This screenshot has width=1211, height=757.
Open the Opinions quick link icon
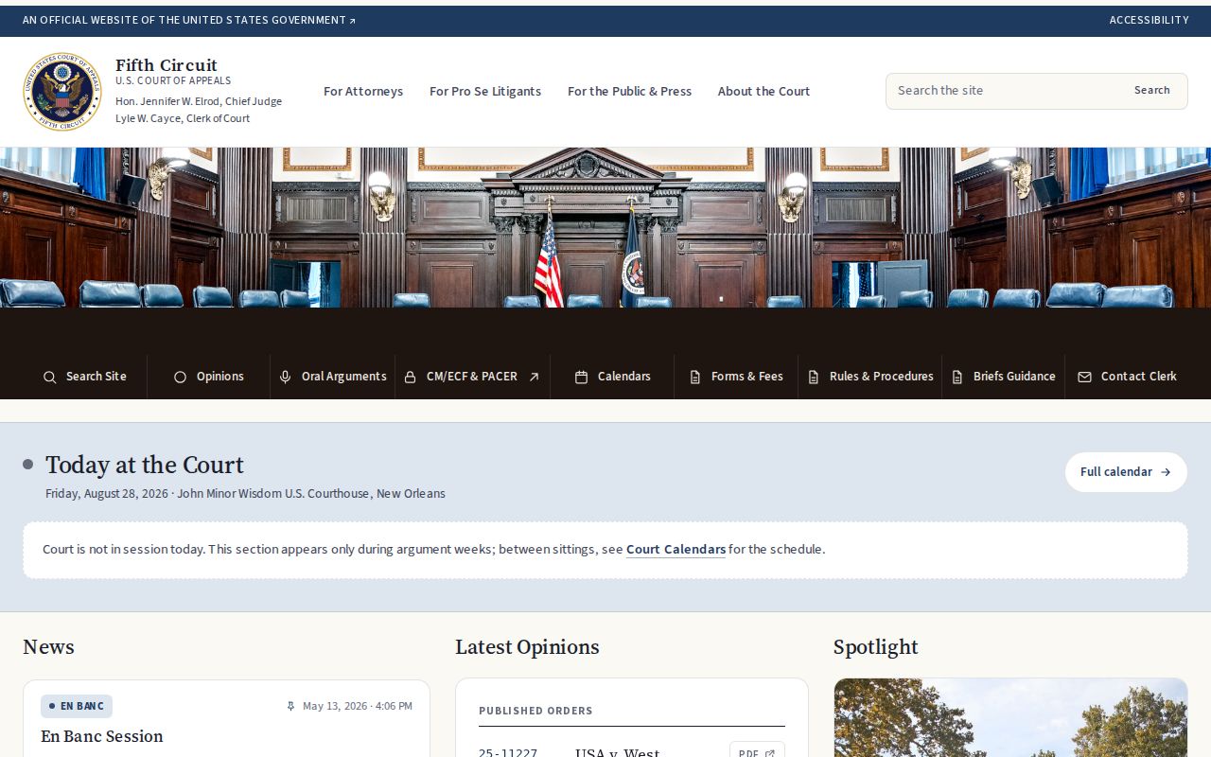pos(180,377)
